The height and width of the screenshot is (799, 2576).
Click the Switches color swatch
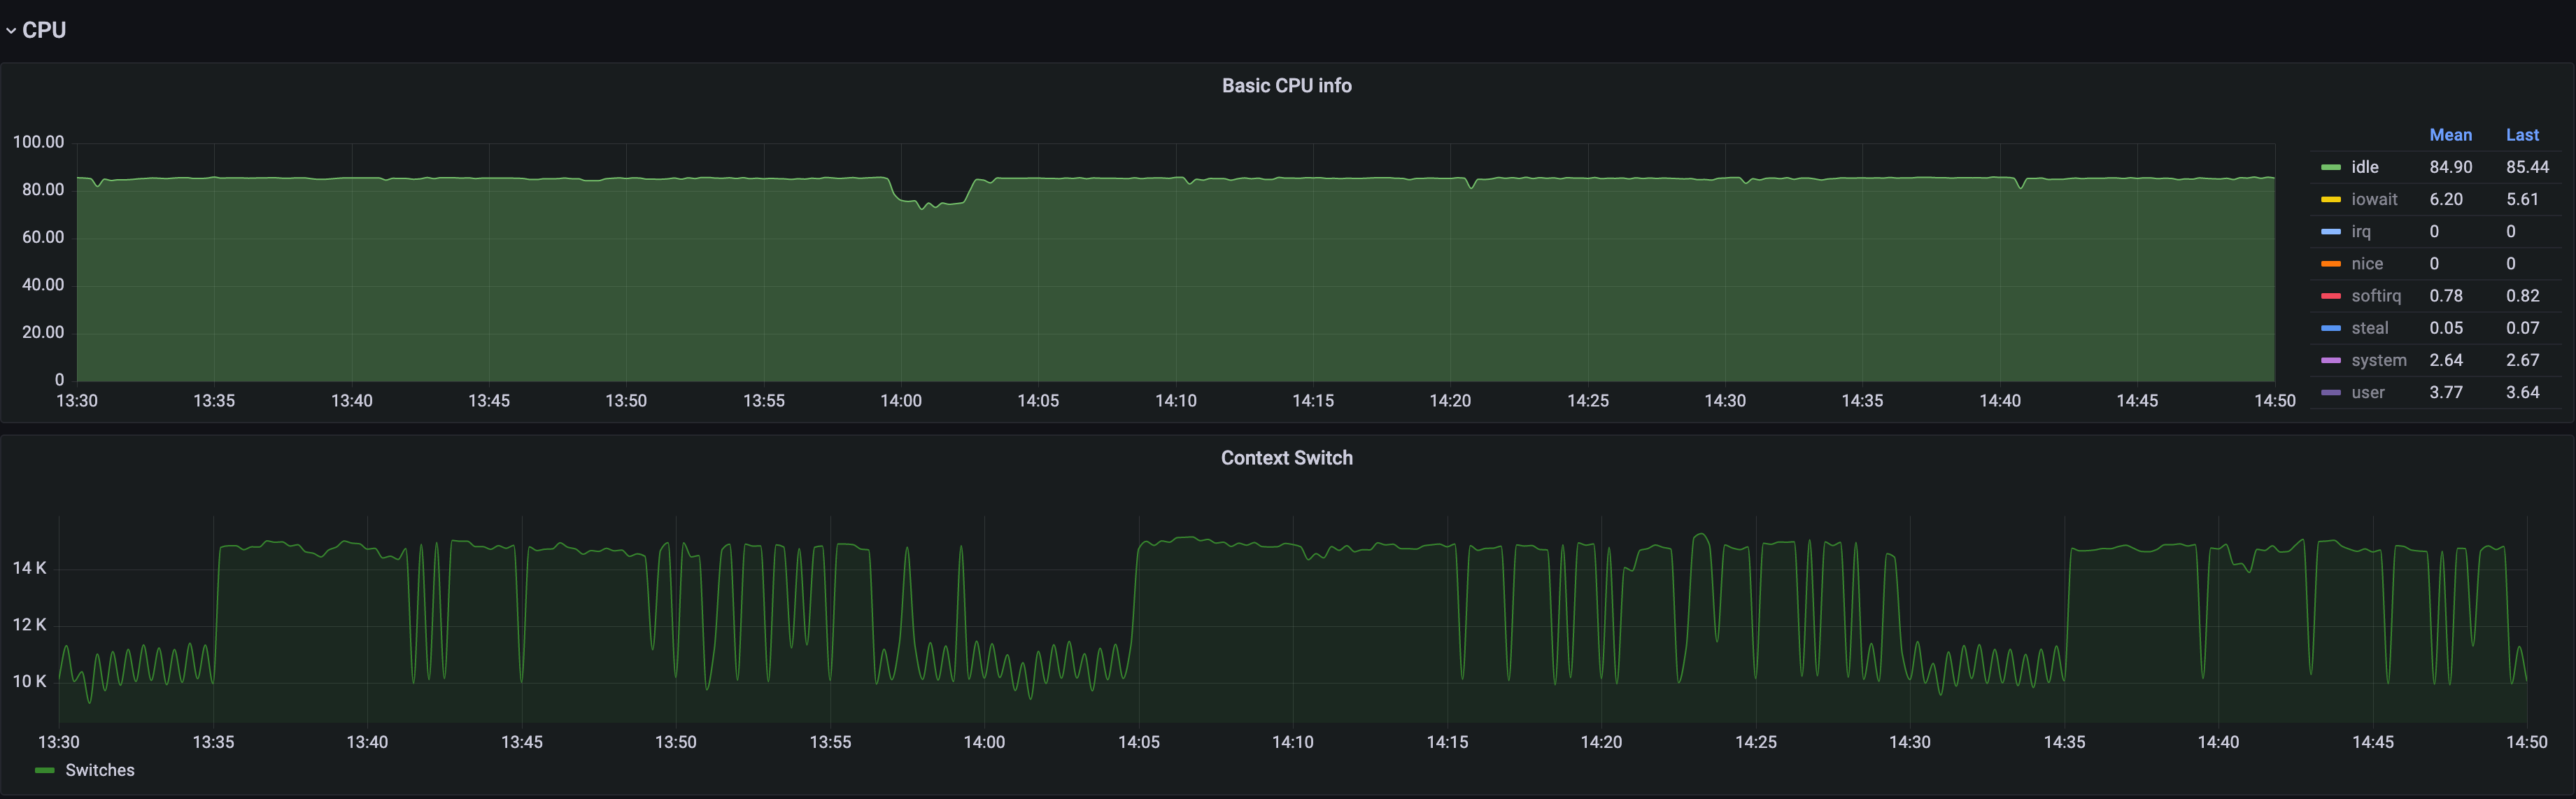pyautogui.click(x=44, y=771)
